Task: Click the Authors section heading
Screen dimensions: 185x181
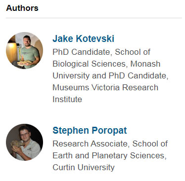Action: coord(22,8)
